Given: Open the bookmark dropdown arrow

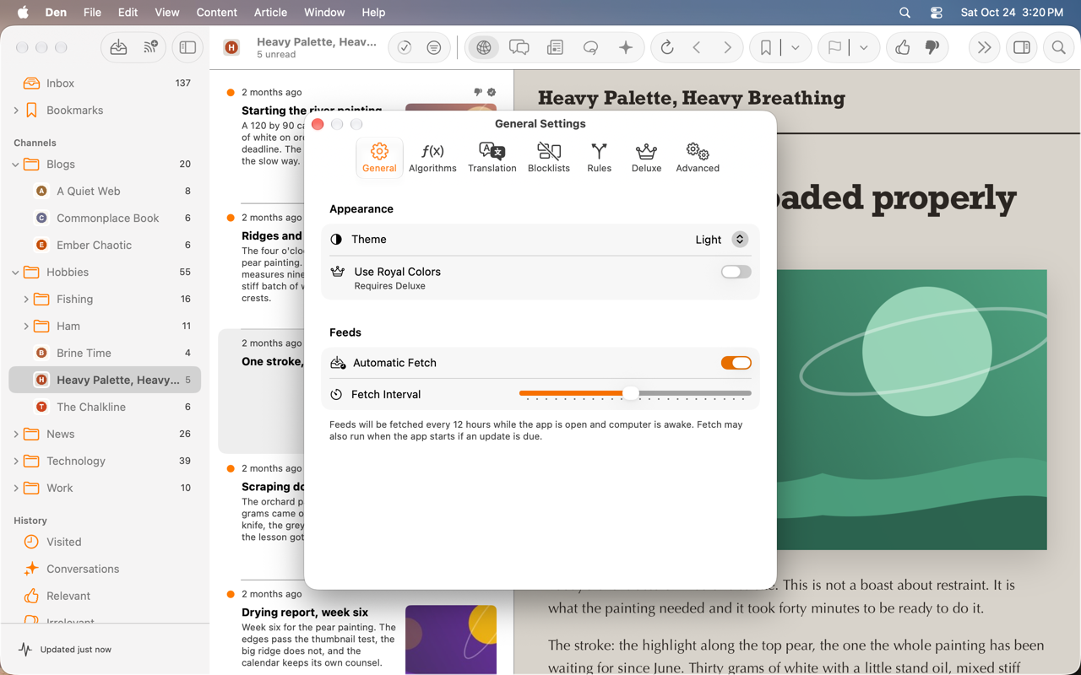Looking at the screenshot, I should (x=796, y=48).
